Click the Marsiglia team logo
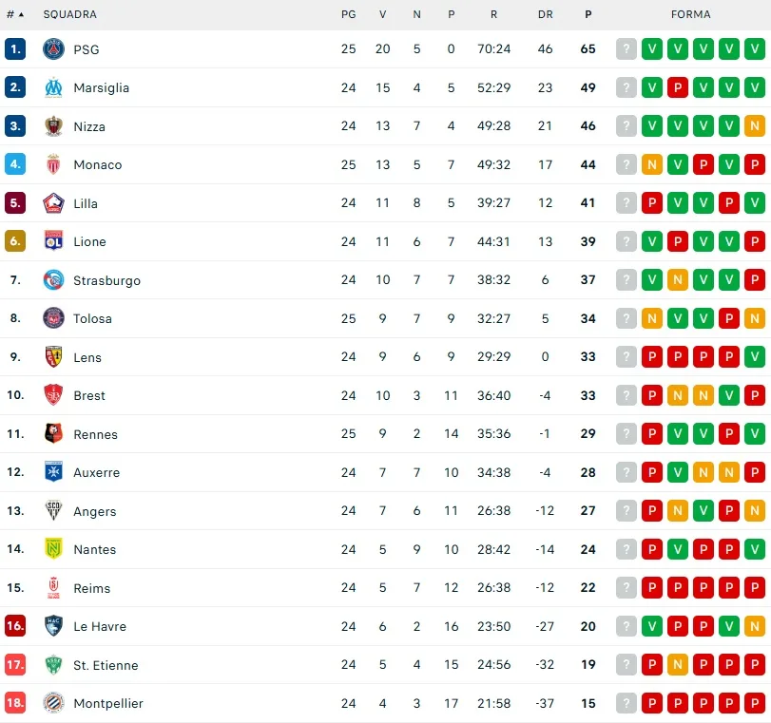 [53, 87]
